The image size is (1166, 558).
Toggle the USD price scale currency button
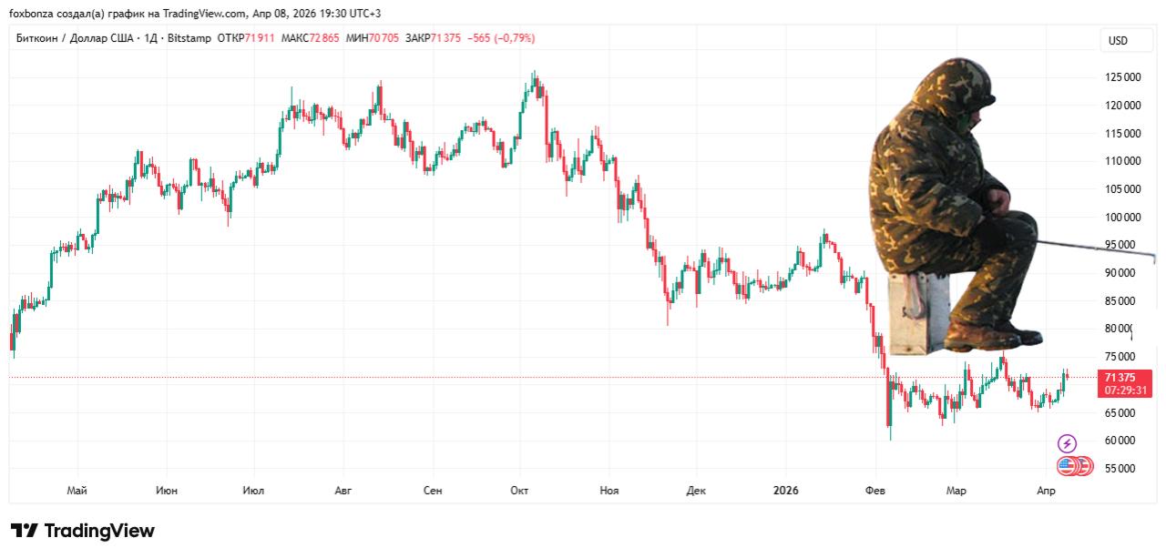1126,41
